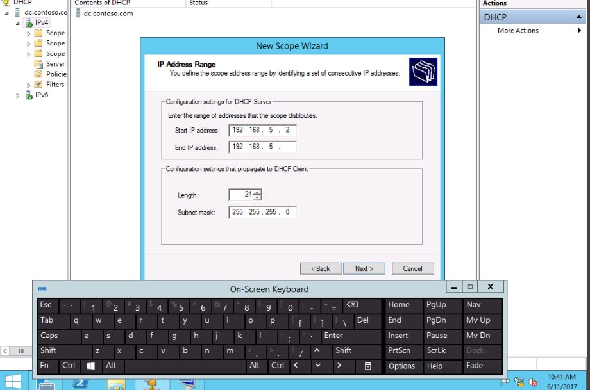
Task: Select the IPv6 node icon in tree
Action: coord(29,95)
